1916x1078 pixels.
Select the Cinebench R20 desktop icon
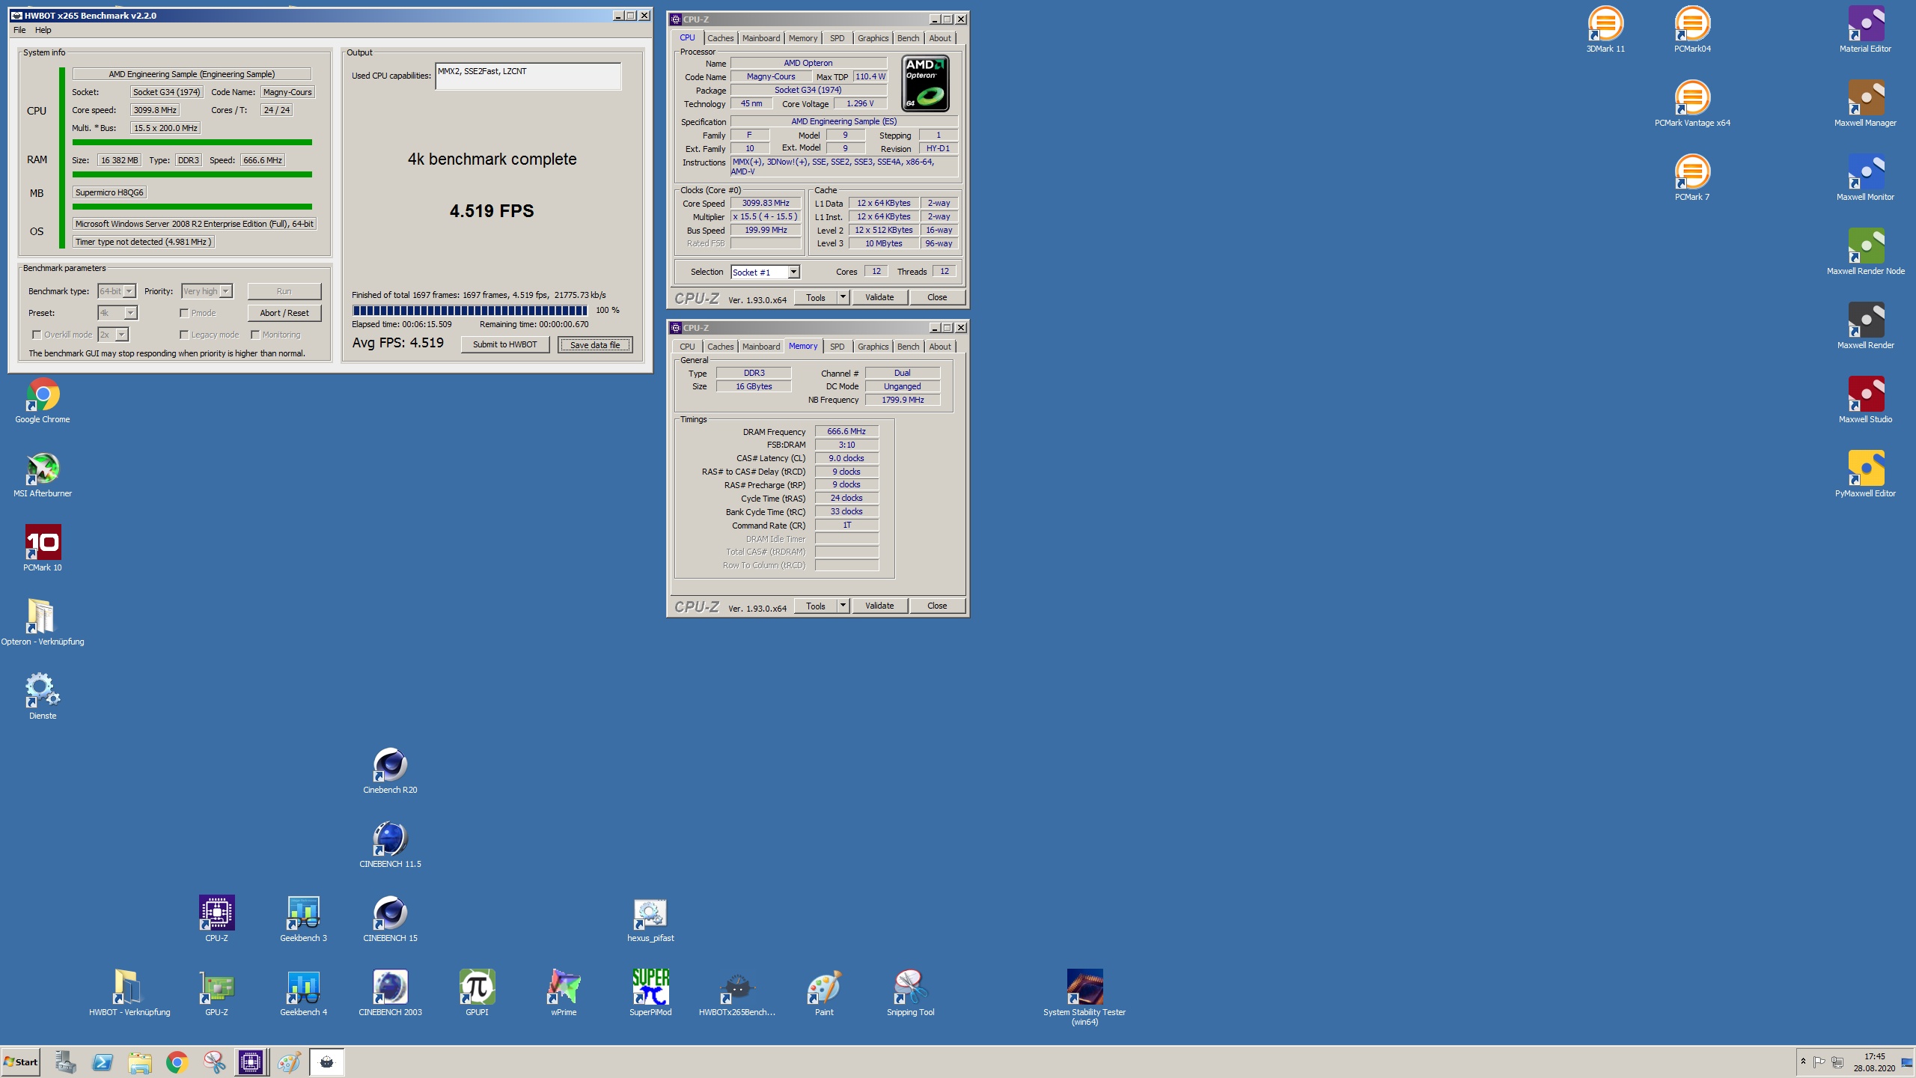tap(390, 771)
